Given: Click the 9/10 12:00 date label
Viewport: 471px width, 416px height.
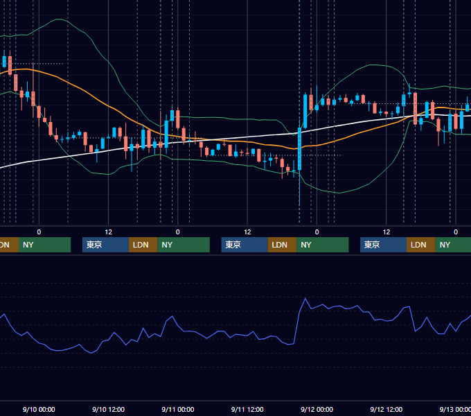Looking at the screenshot, I should pos(108,409).
